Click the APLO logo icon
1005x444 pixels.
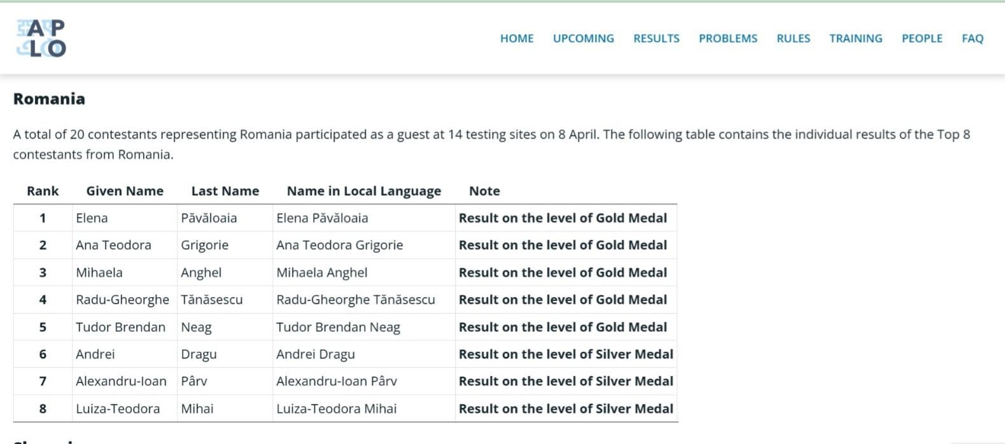[41, 38]
